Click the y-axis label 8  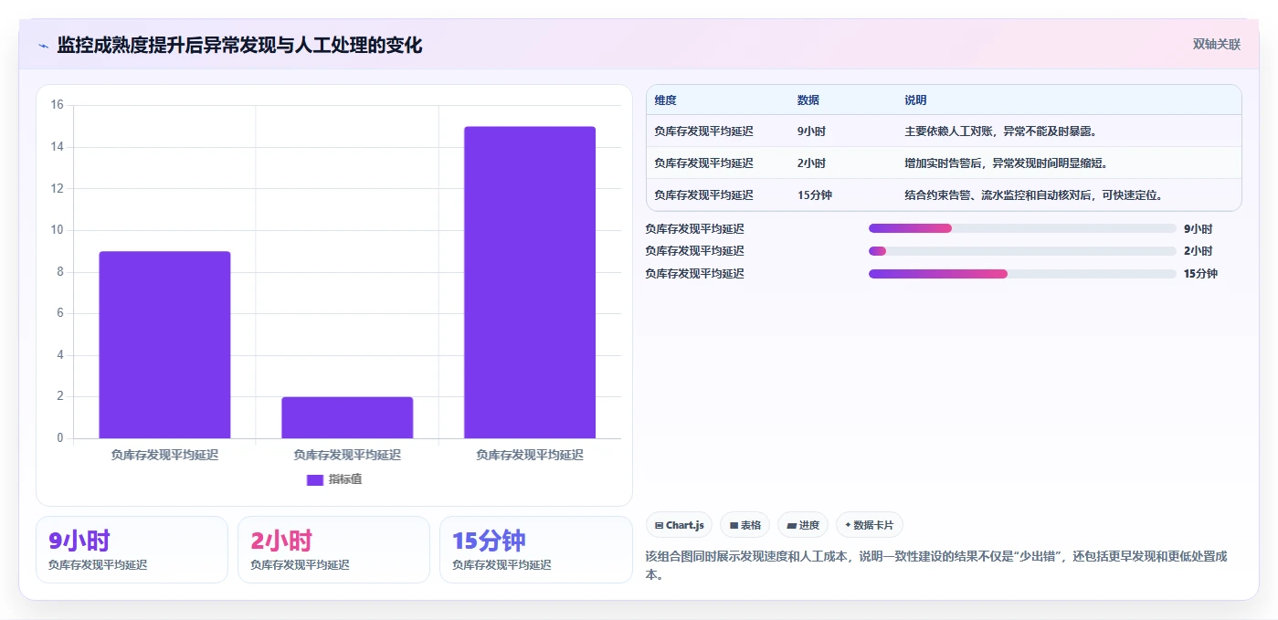(60, 272)
